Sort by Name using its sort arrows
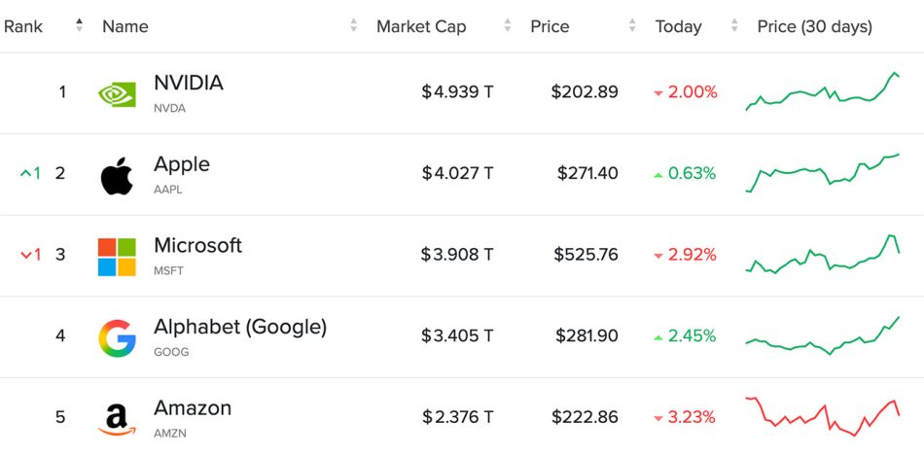Screen dimensions: 924x457 click(354, 26)
